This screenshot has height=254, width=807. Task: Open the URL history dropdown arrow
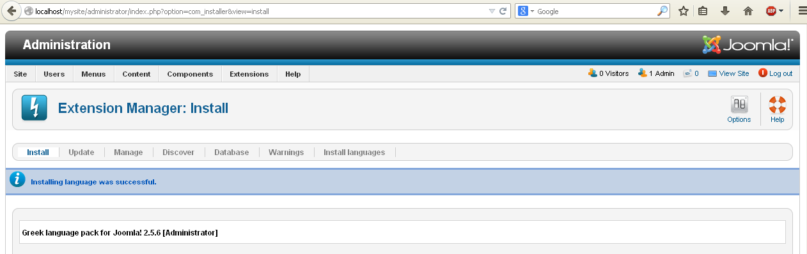coord(491,11)
